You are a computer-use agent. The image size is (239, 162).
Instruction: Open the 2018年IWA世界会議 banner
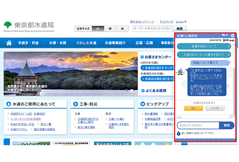tap(71, 143)
